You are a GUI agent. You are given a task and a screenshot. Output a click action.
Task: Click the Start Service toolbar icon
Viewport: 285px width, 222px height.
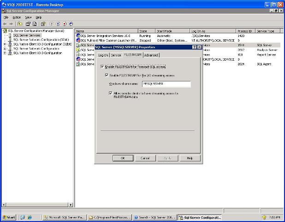point(52,24)
